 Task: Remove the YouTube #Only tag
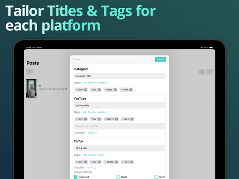pyautogui.click(x=85, y=119)
